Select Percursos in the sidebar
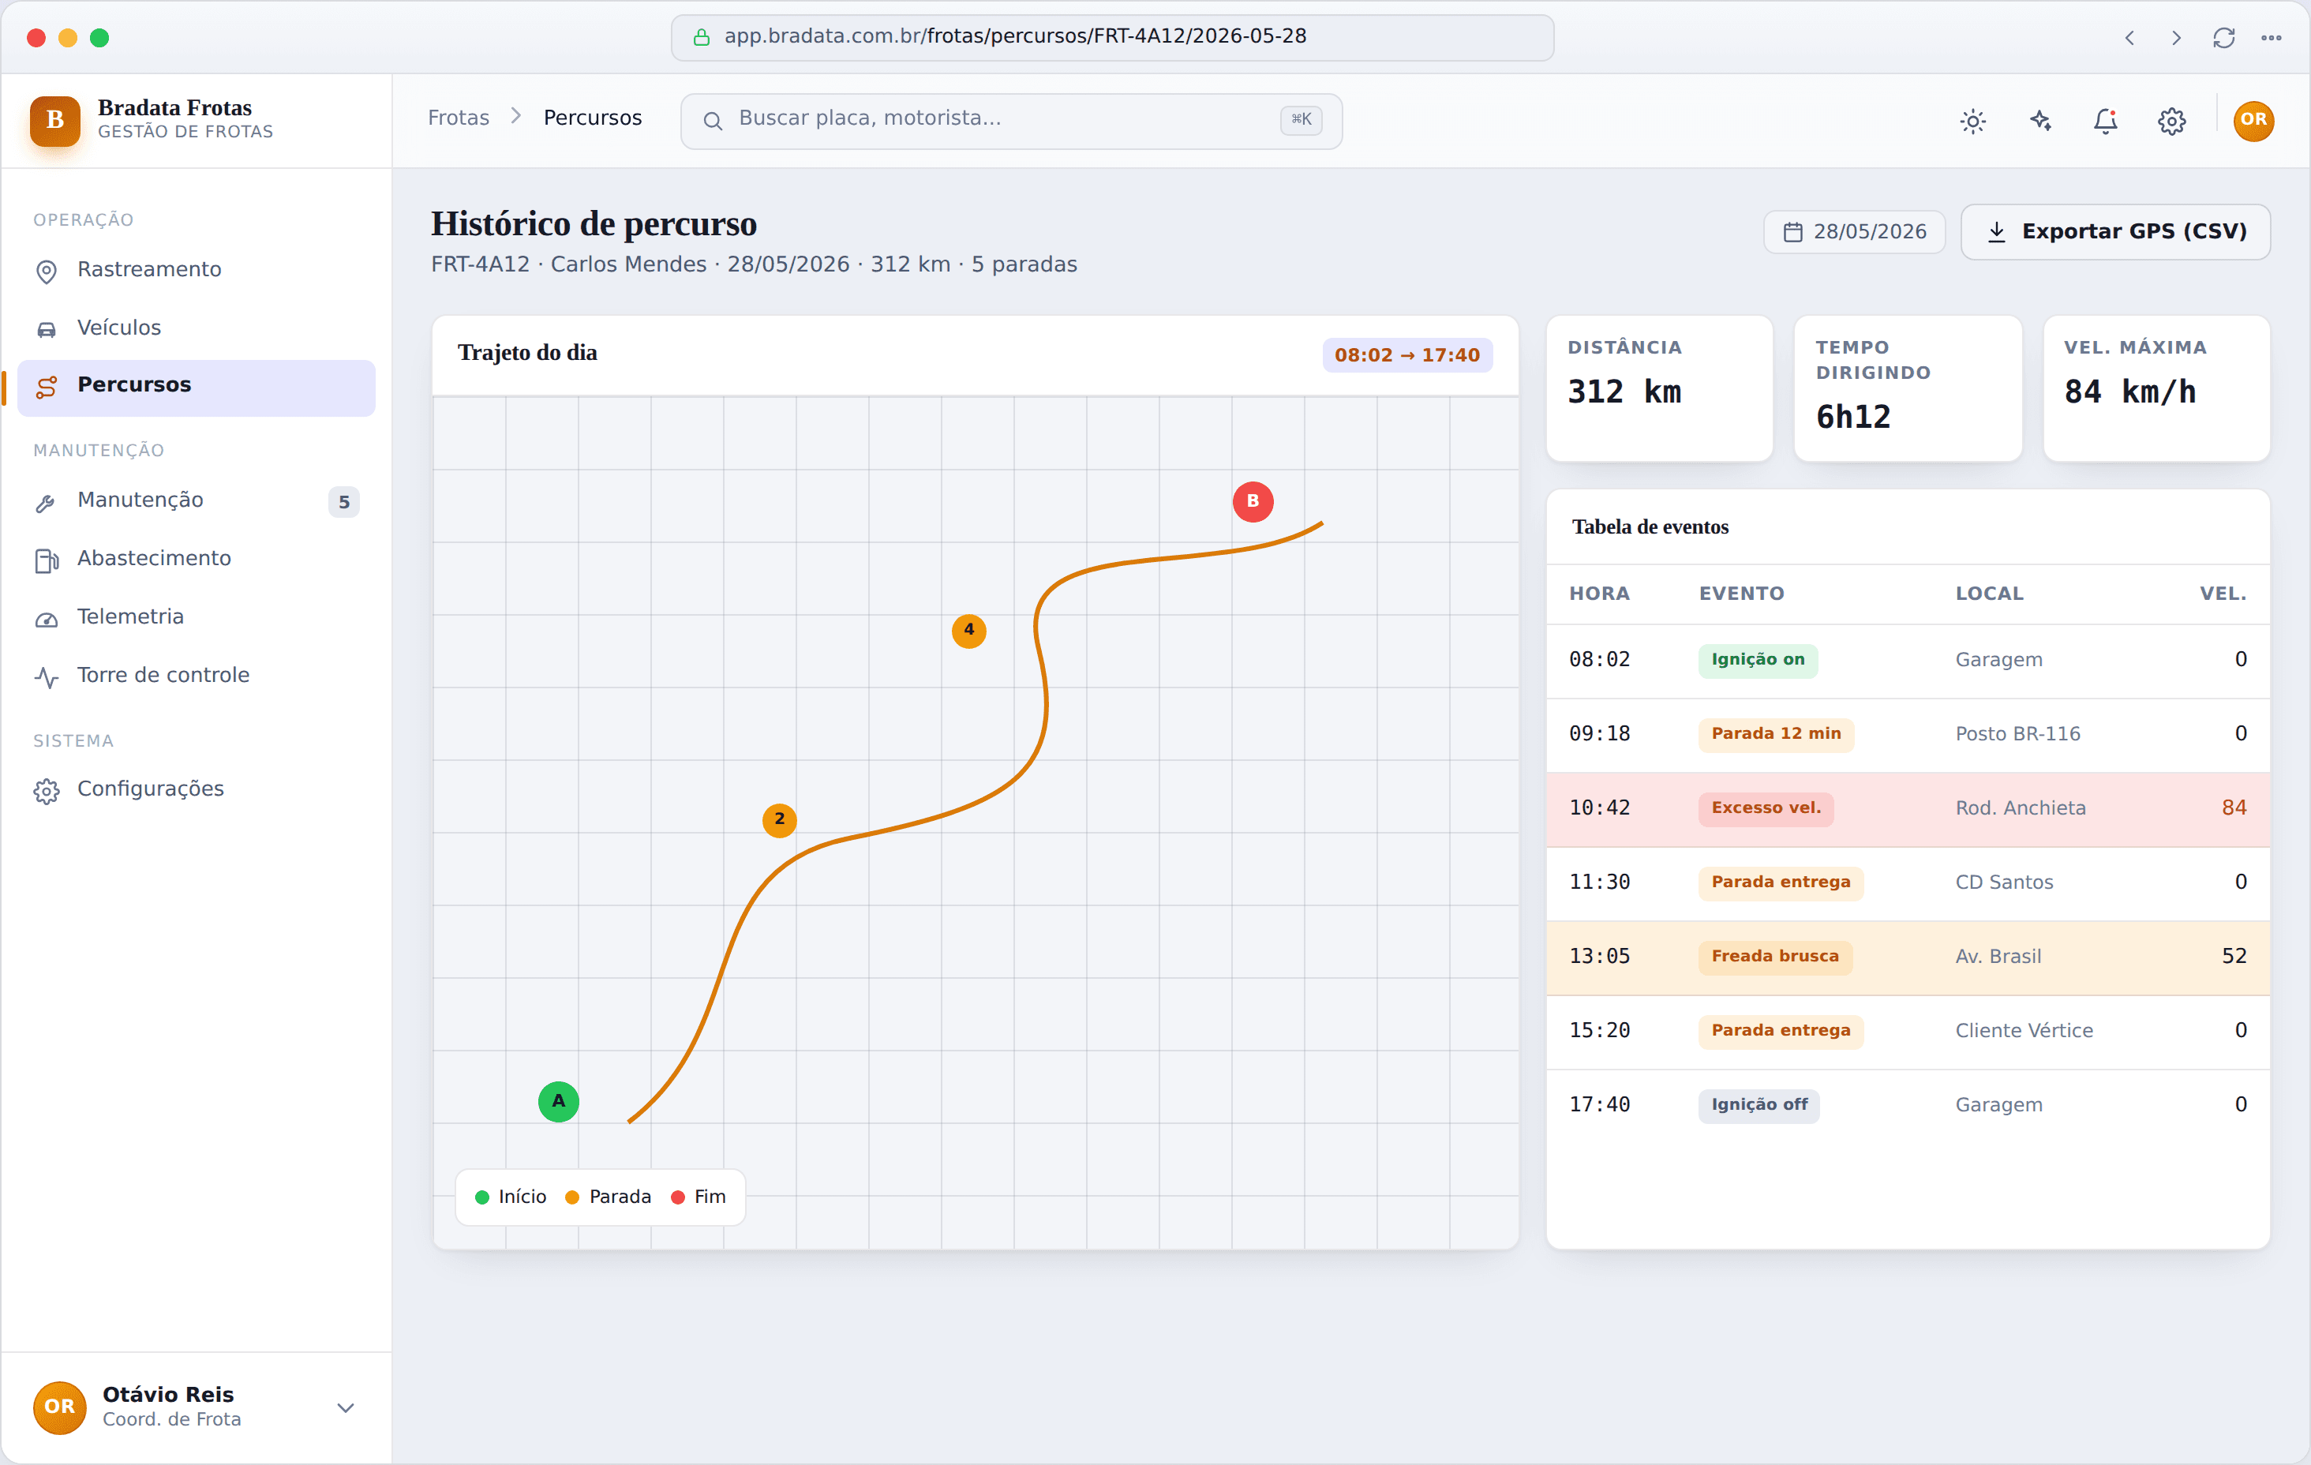 196,386
